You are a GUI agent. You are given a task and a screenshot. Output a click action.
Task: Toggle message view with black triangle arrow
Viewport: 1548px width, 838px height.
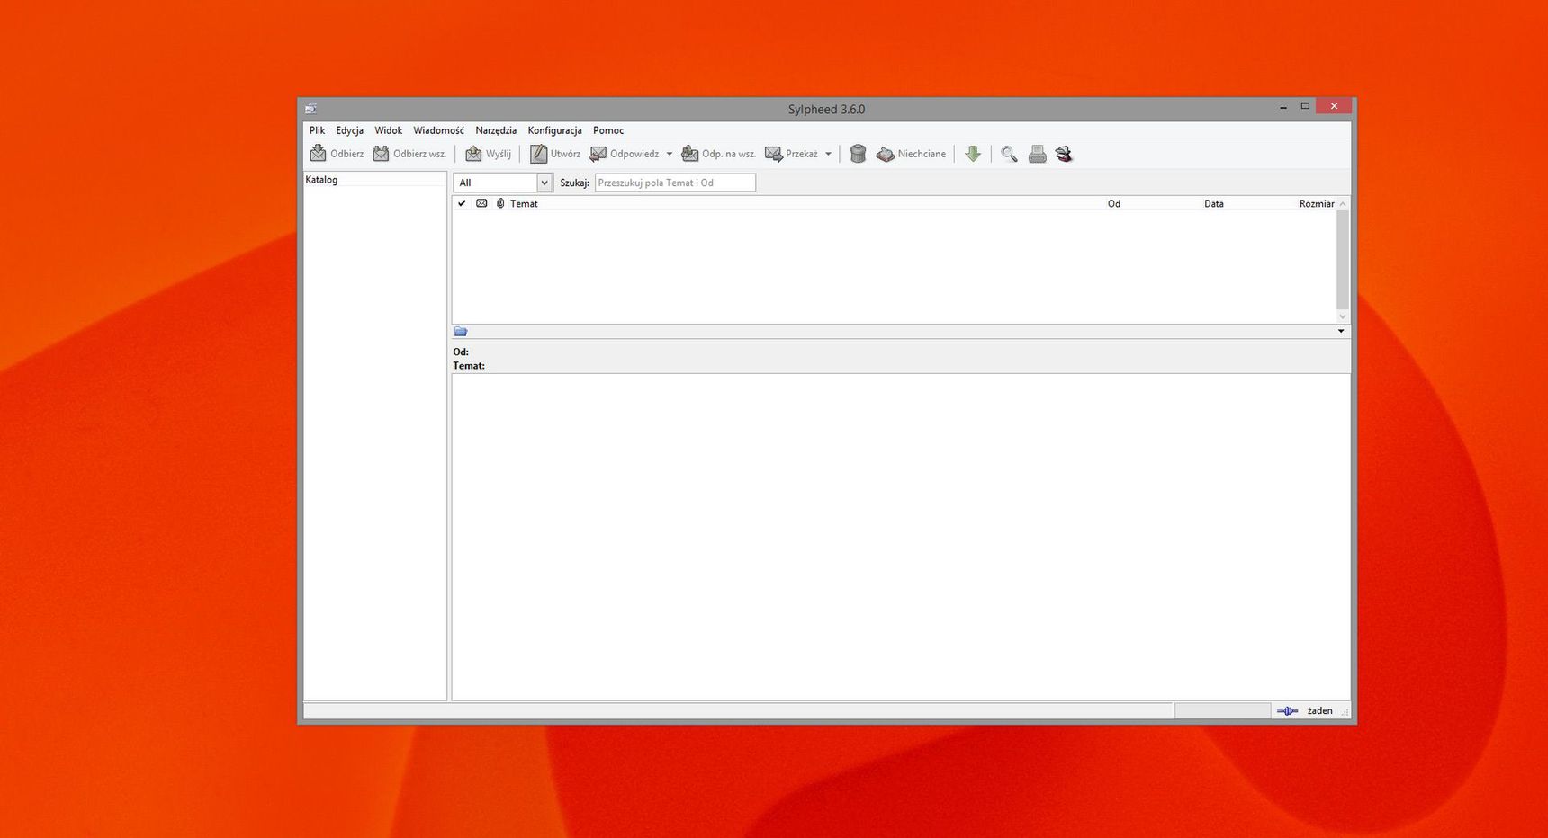(x=1341, y=332)
